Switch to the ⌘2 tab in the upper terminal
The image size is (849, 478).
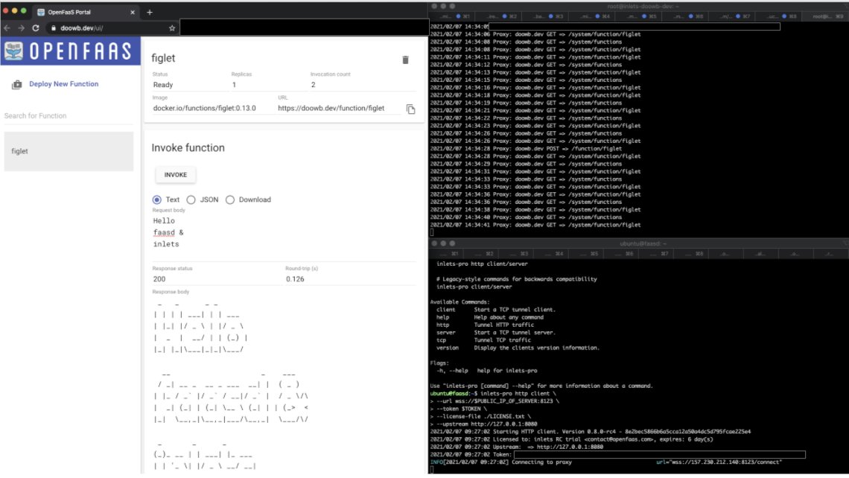click(x=503, y=16)
